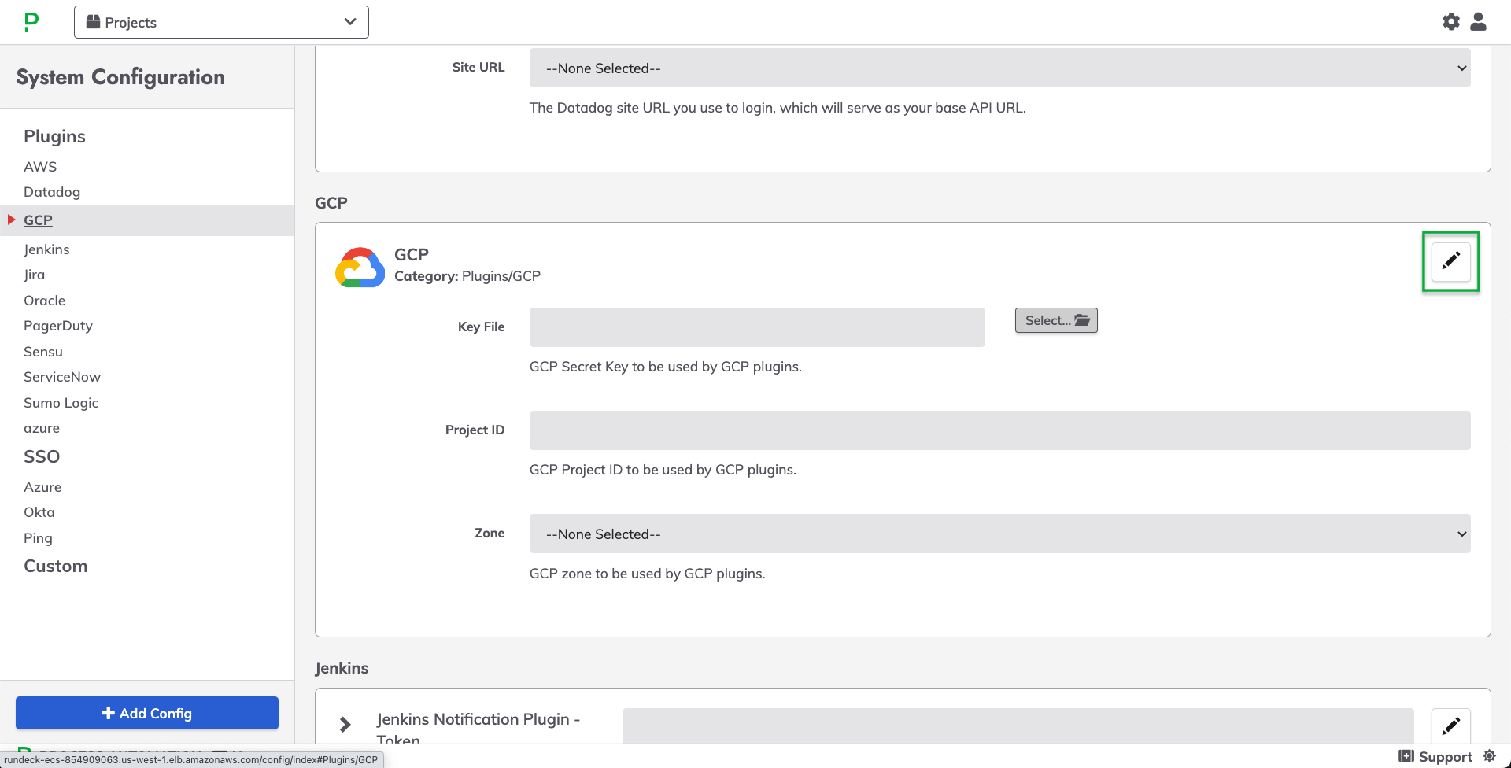1511x768 pixels.
Task: Jump to the Custom section
Action: click(x=55, y=567)
